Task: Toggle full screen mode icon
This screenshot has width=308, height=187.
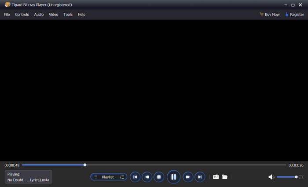Action: (301, 177)
